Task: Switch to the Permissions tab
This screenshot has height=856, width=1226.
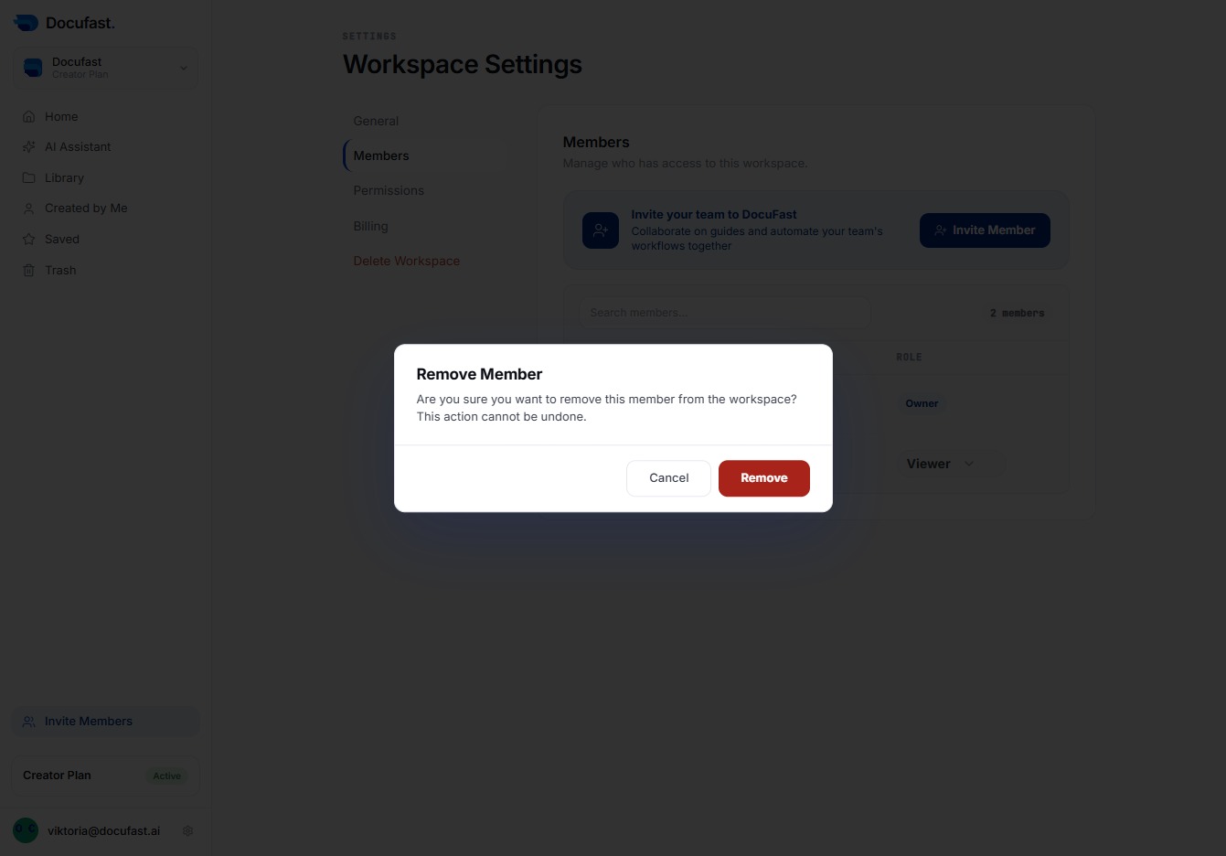Action: click(389, 190)
